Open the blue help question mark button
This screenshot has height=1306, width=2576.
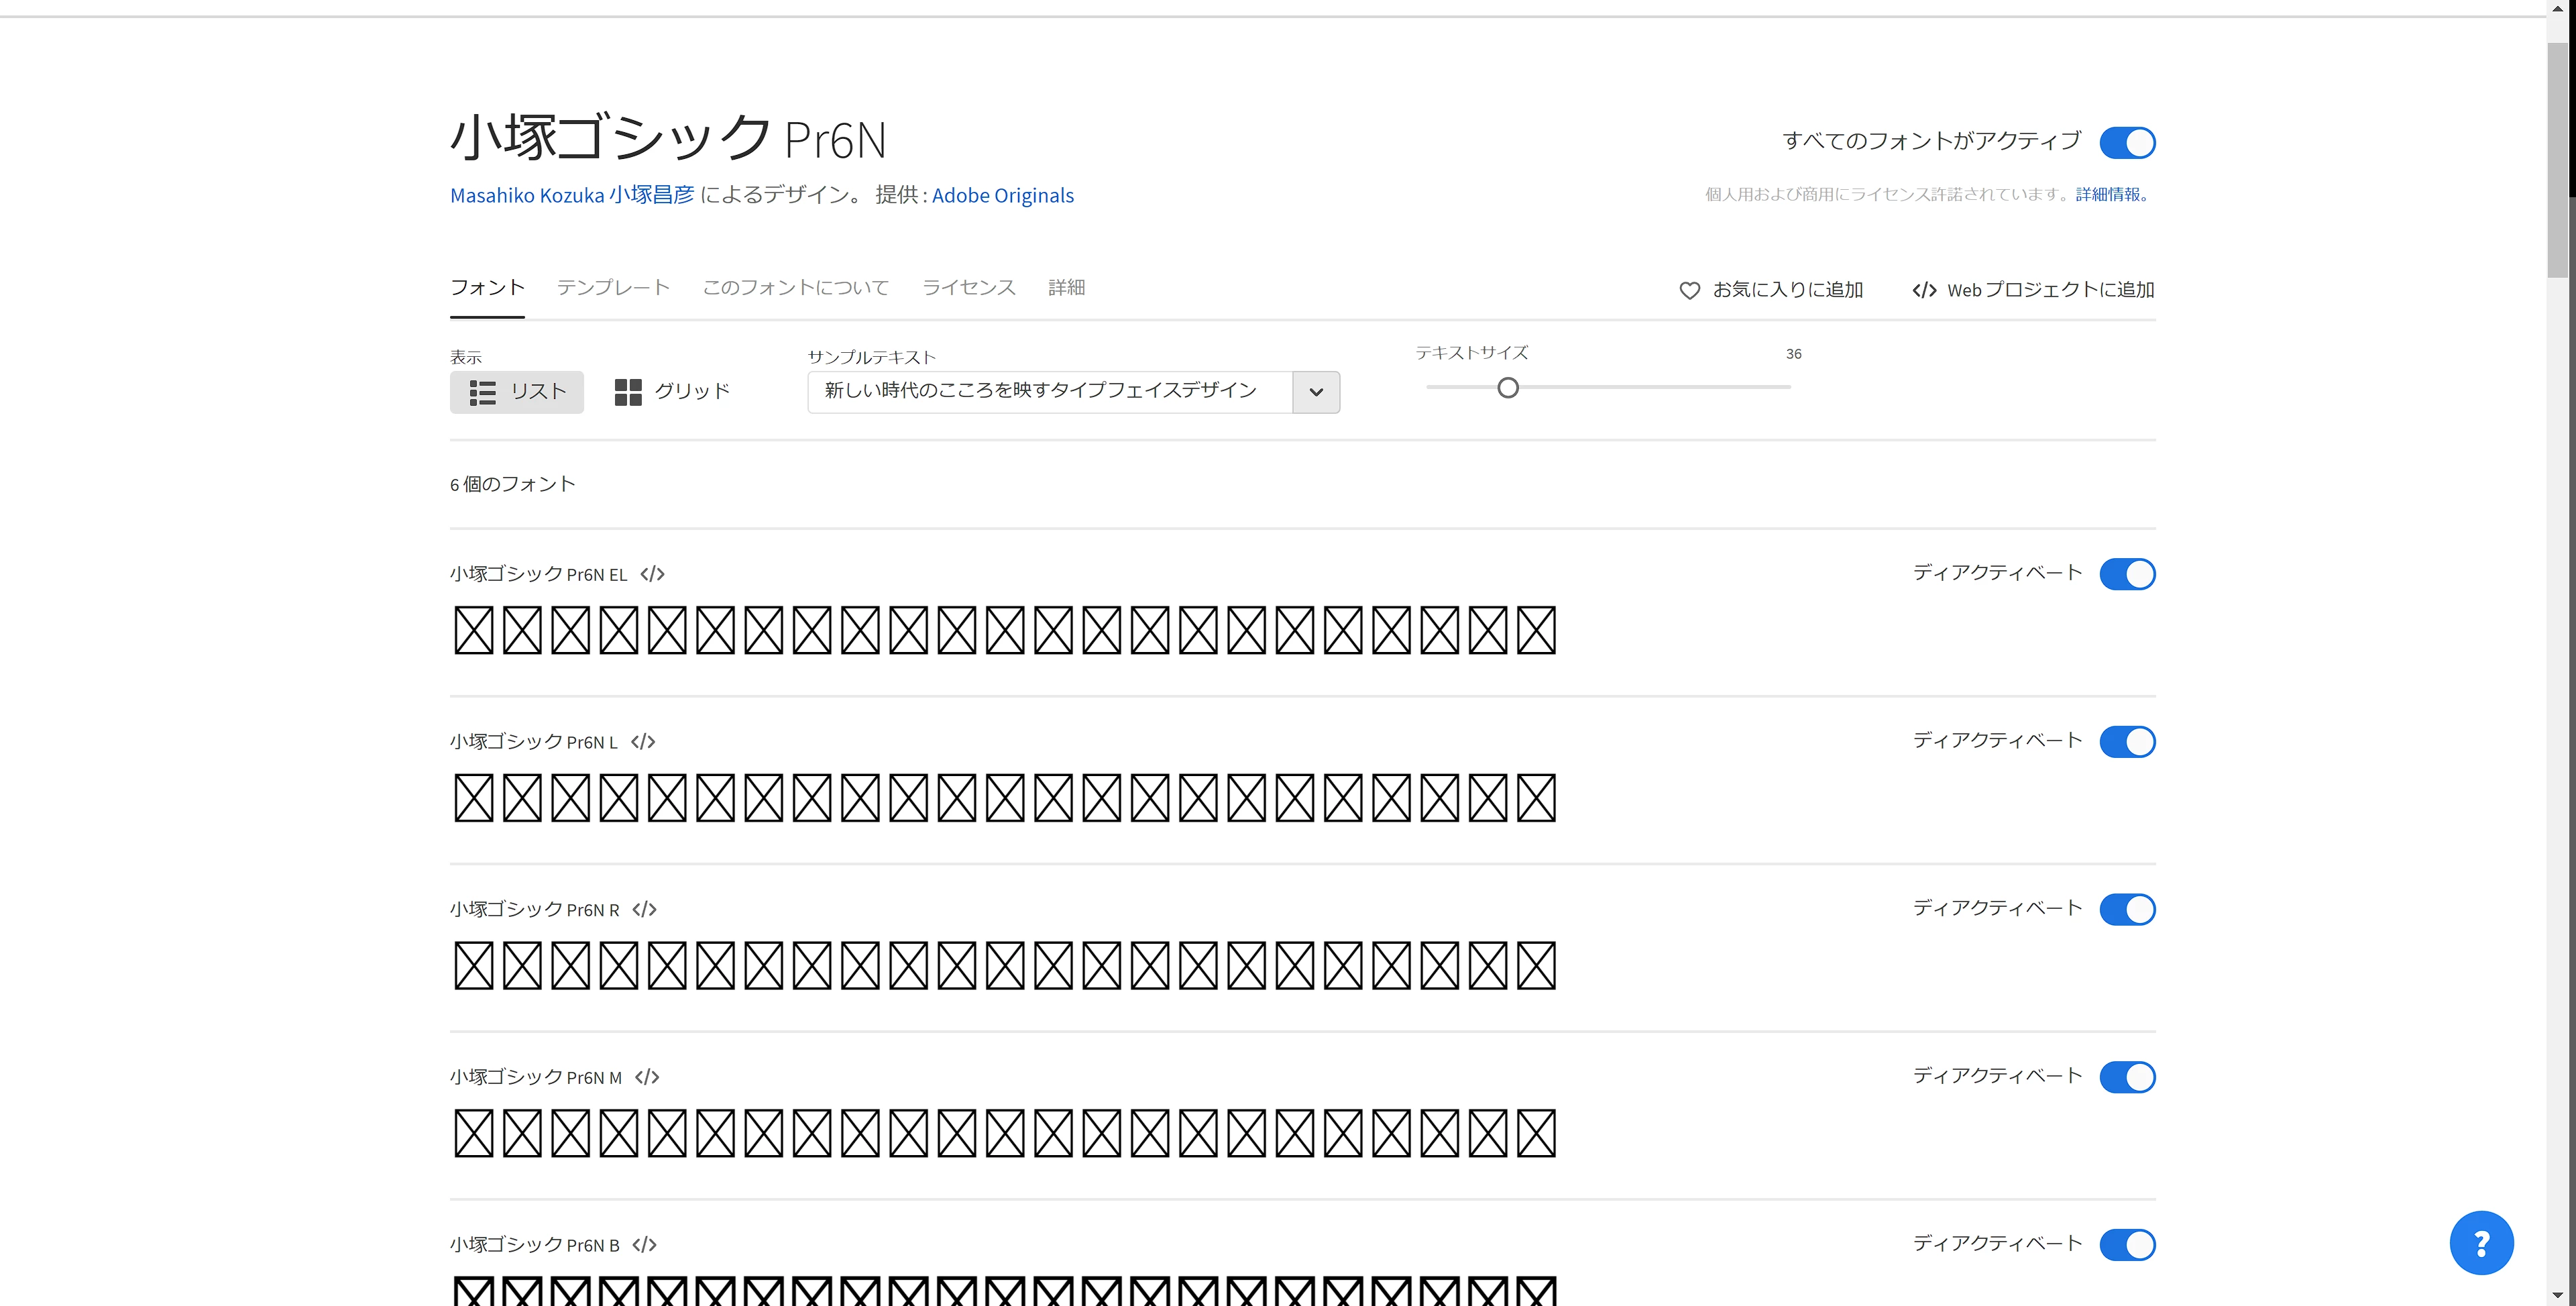2480,1242
